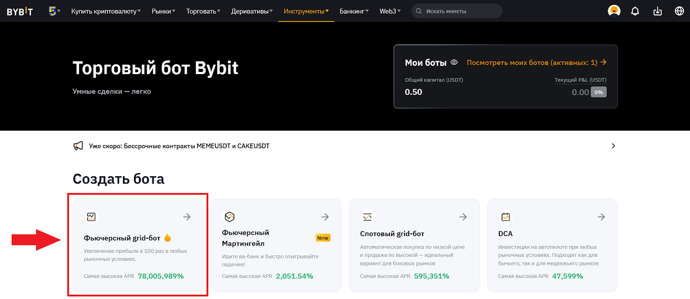Open the user profile avatar
The image size is (690, 299).
coord(614,11)
